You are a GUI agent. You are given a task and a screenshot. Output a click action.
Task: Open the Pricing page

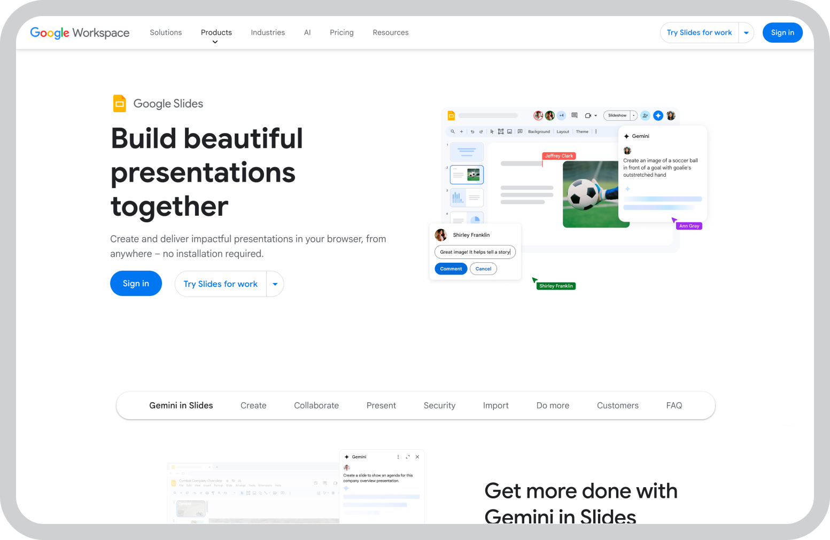[x=342, y=33]
